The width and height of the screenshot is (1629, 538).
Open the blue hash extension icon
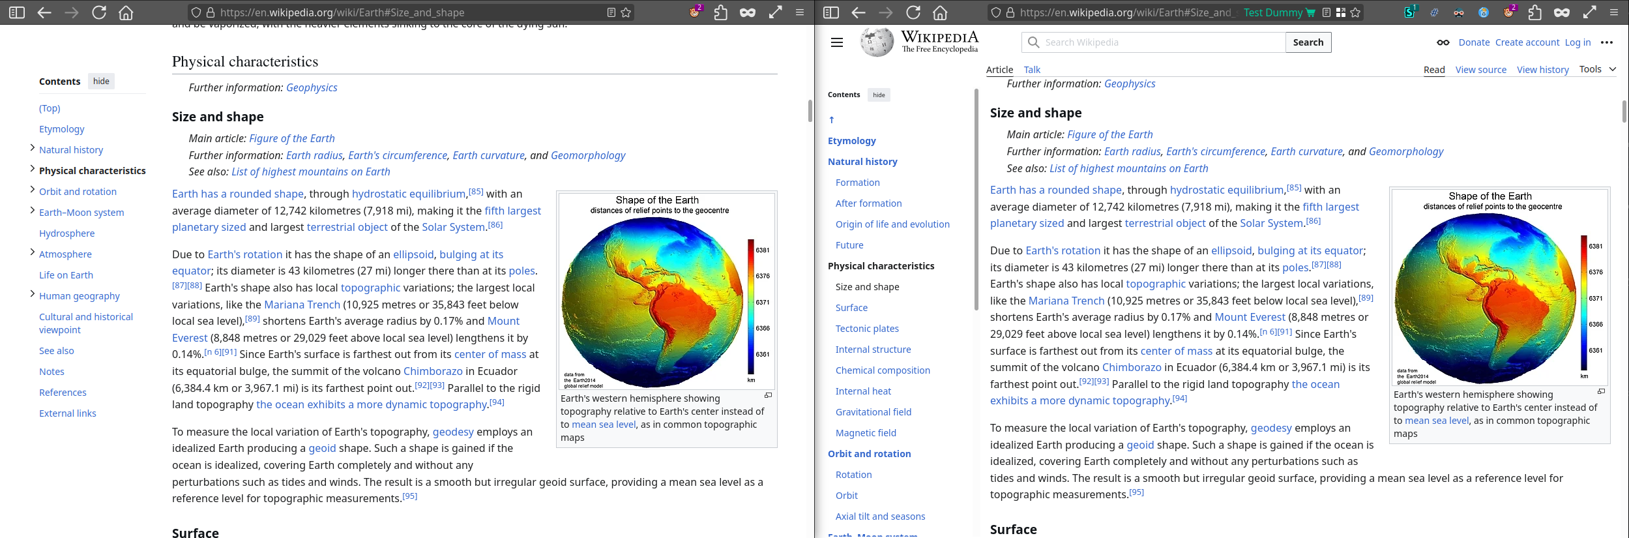click(1434, 12)
